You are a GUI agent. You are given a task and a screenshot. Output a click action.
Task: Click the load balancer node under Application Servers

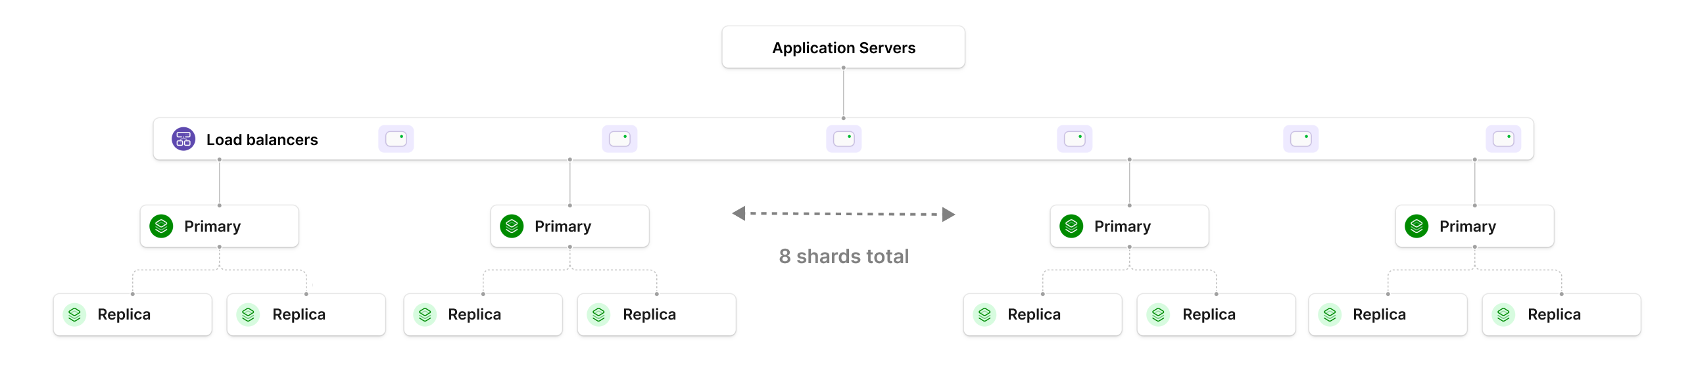pyautogui.click(x=844, y=139)
